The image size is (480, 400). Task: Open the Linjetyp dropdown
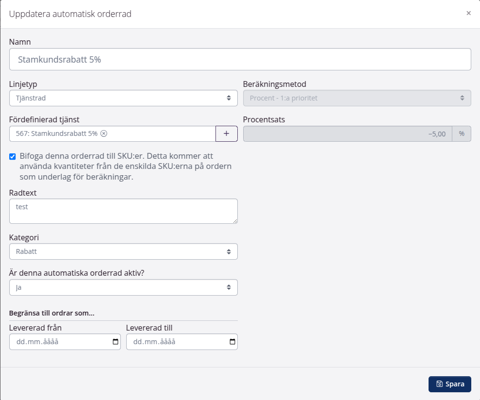pyautogui.click(x=123, y=98)
